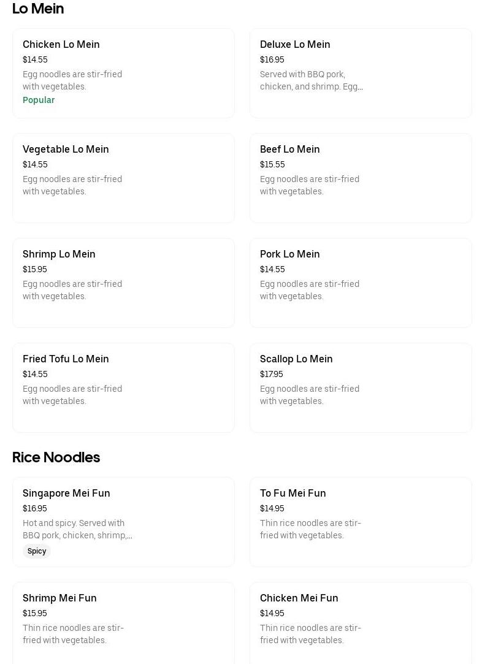Click the Spicy tag on Singapore Mei Fun
Screen dimensions: 493x664
pos(37,551)
